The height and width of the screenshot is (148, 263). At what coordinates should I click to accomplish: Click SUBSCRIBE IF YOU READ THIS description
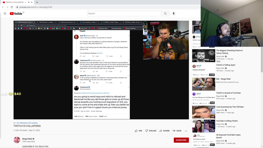click(x=35, y=146)
